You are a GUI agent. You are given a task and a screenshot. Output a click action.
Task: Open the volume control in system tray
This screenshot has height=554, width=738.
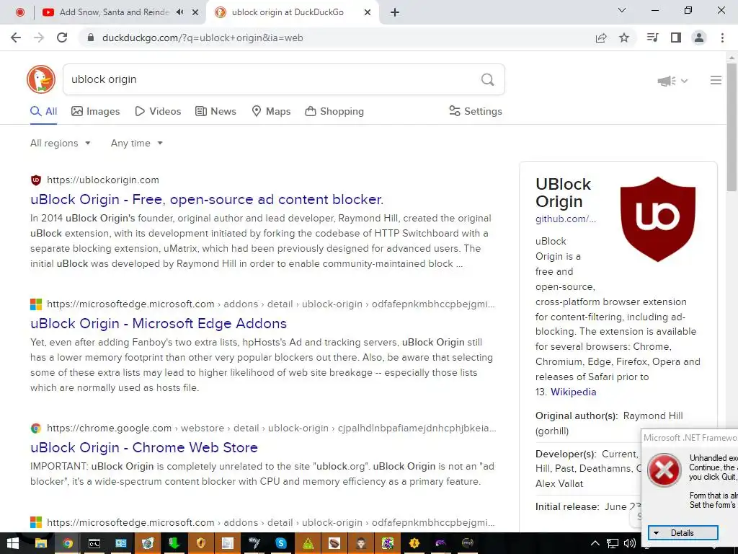tap(629, 543)
